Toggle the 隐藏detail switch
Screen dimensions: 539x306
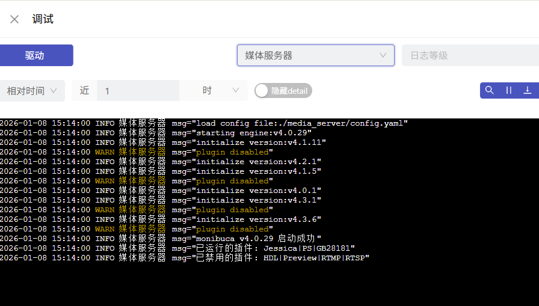pyautogui.click(x=283, y=91)
